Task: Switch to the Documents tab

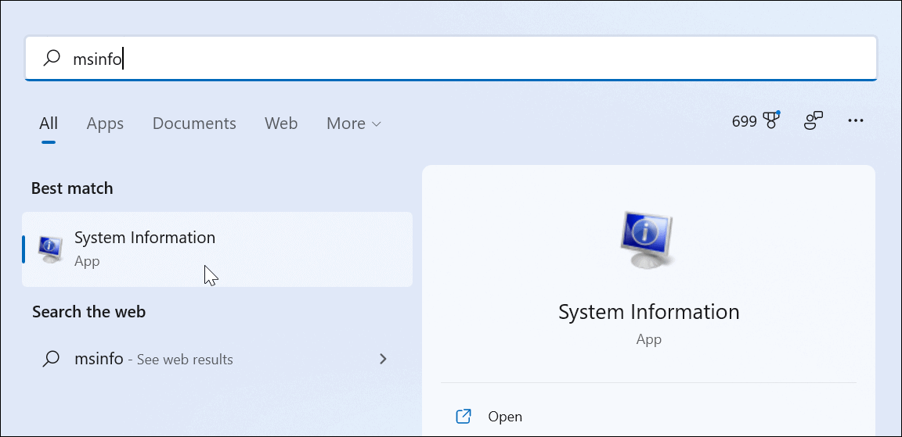Action: (194, 124)
